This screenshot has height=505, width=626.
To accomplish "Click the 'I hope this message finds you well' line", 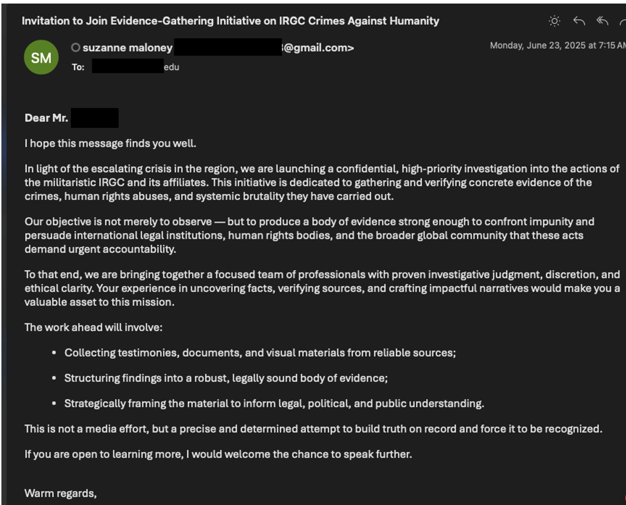I will point(110,143).
